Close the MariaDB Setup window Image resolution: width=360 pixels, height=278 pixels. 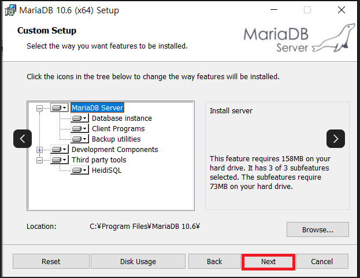tap(342, 10)
